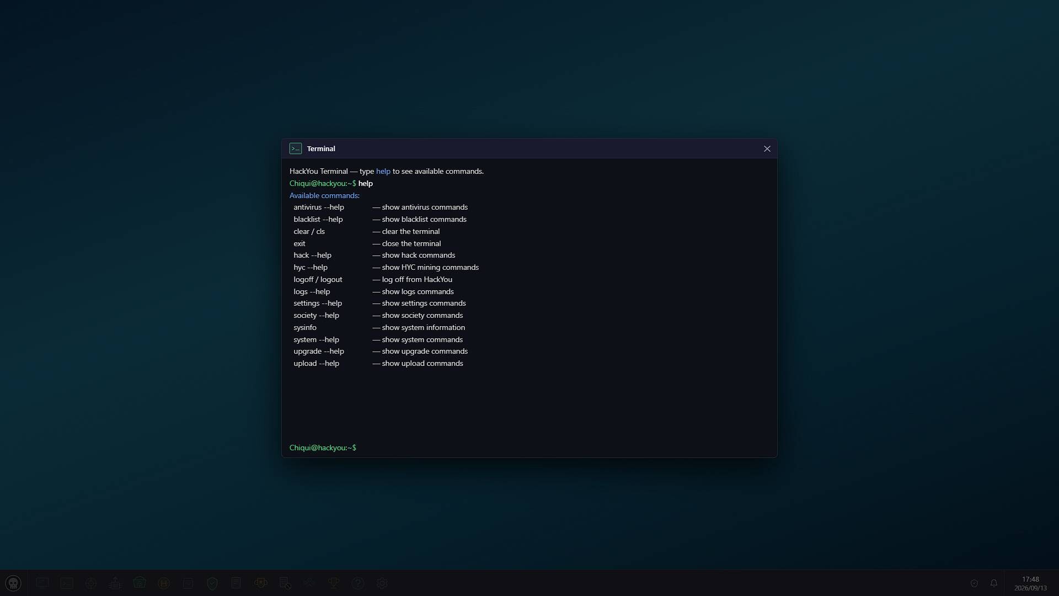Close the Terminal window
The height and width of the screenshot is (596, 1059).
tap(767, 148)
